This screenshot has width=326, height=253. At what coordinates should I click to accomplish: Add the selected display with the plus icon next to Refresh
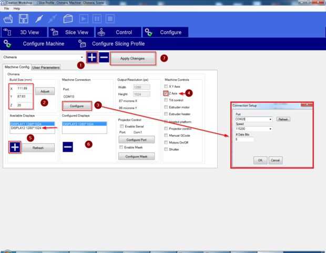pos(15,147)
